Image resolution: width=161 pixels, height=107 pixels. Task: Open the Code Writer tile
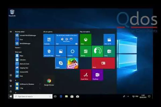click(x=86, y=75)
